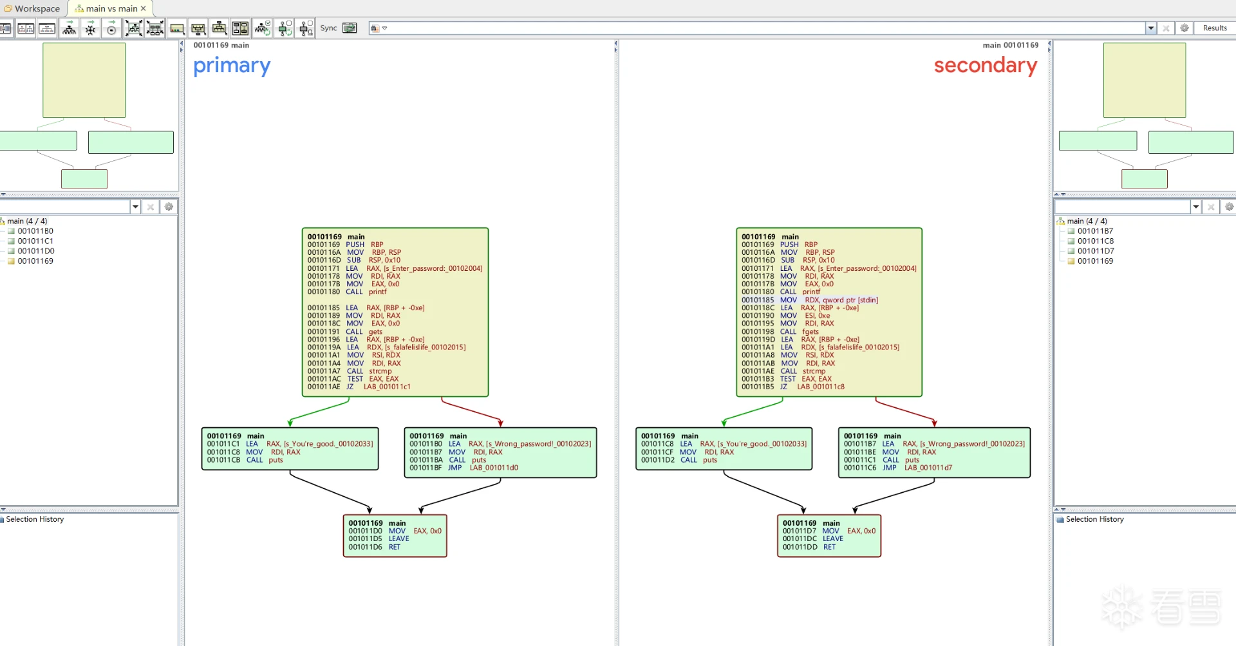
Task: Open secondary tree filter dropdown arrow
Action: 1195,207
